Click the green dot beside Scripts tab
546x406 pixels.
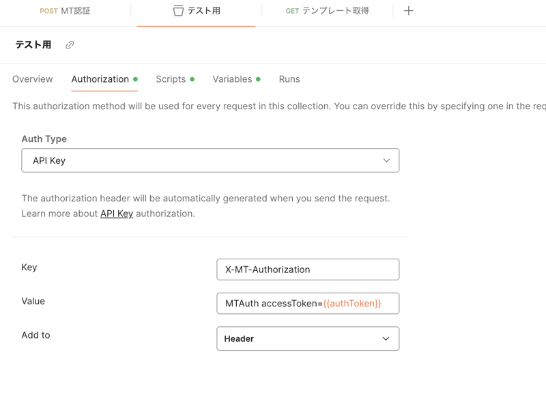pos(192,79)
